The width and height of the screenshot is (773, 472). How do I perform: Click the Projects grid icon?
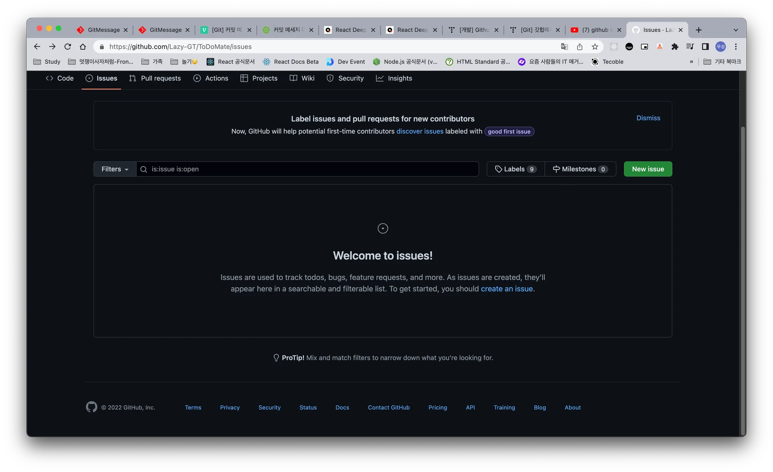(x=244, y=78)
